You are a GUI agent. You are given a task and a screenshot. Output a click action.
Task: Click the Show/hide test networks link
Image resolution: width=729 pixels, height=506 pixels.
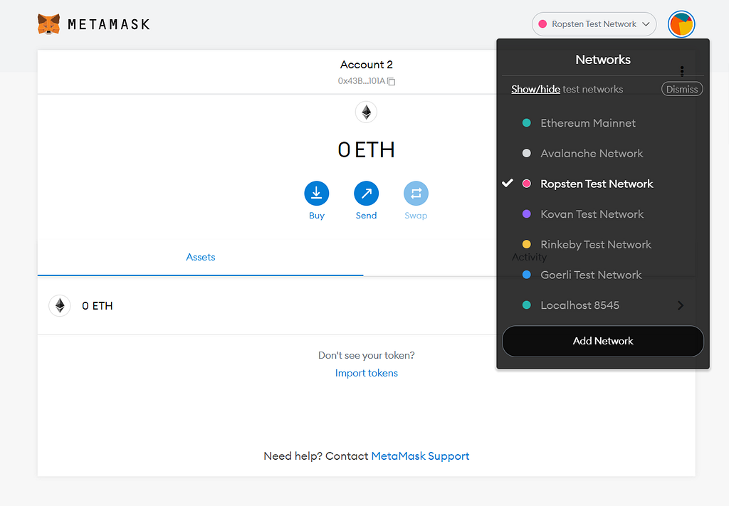535,89
